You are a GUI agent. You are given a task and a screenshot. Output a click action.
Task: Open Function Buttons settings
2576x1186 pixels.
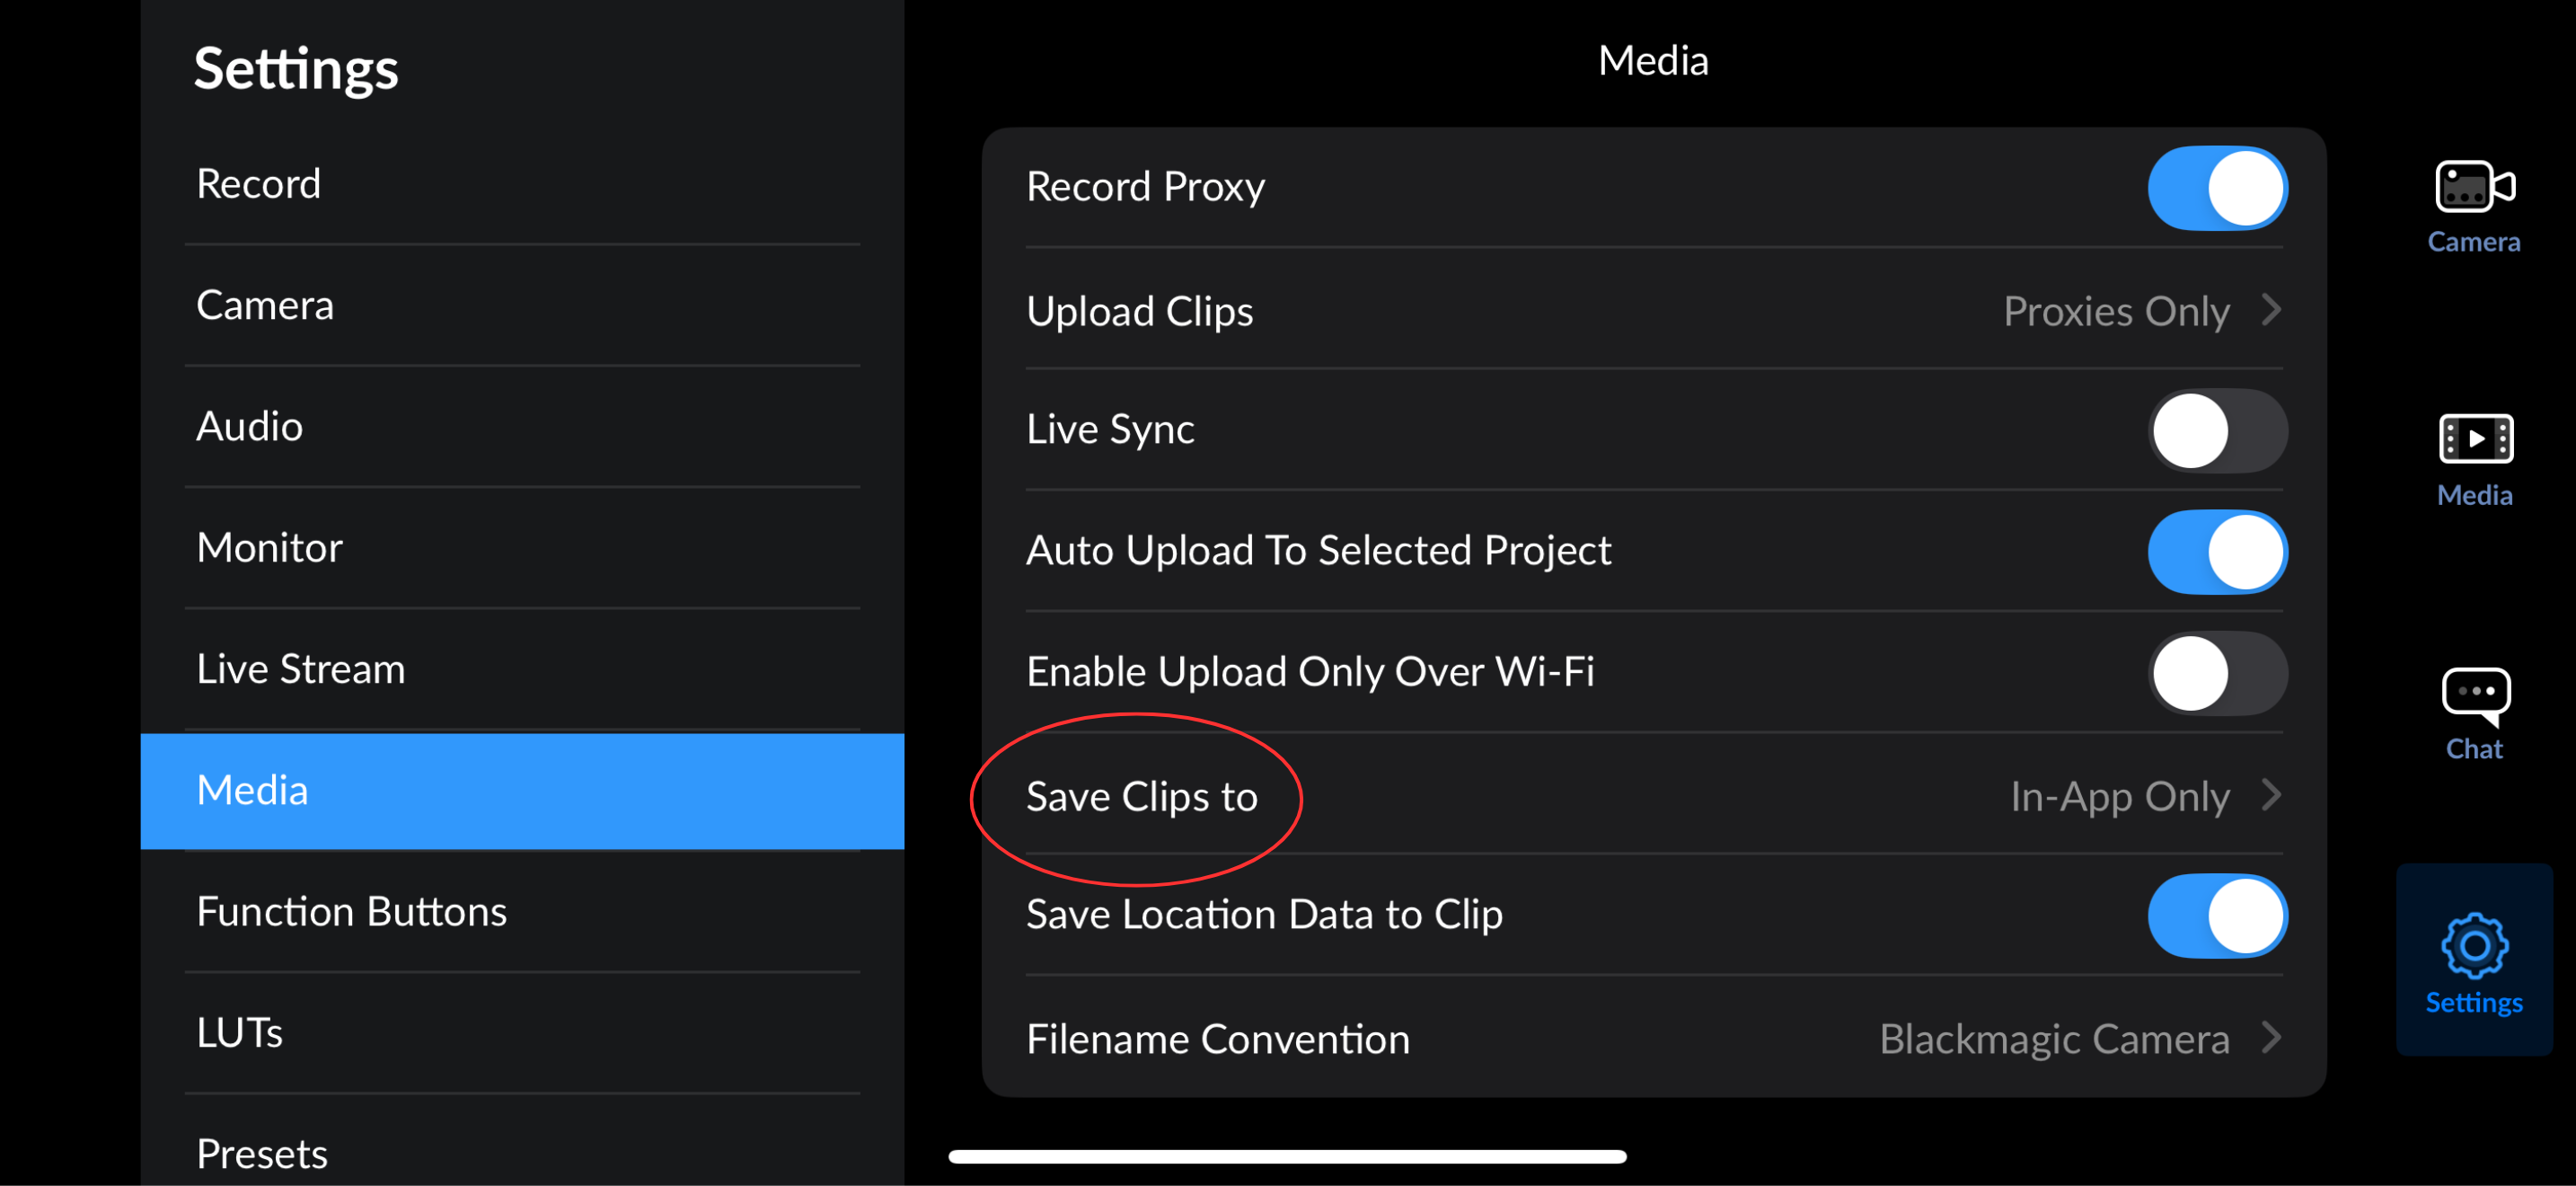click(x=351, y=912)
